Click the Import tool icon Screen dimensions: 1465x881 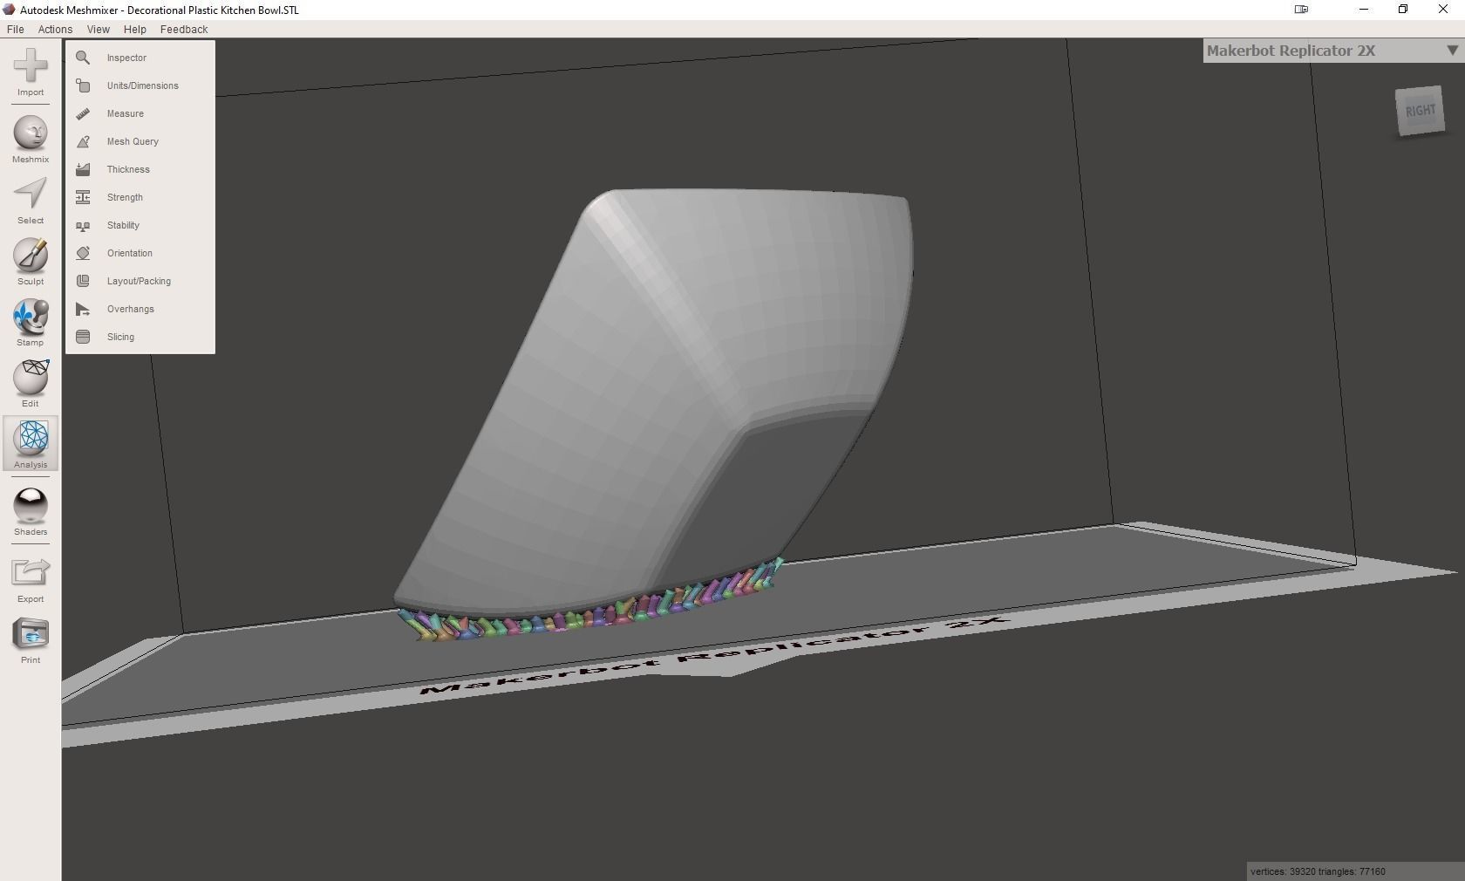click(x=31, y=66)
